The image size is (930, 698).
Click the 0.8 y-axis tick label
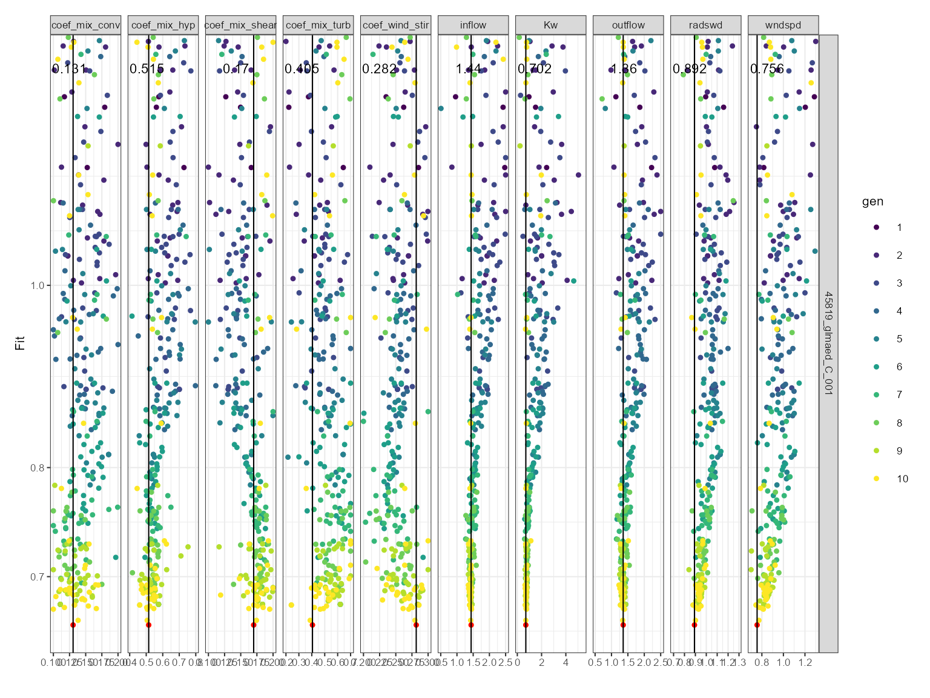[38, 468]
